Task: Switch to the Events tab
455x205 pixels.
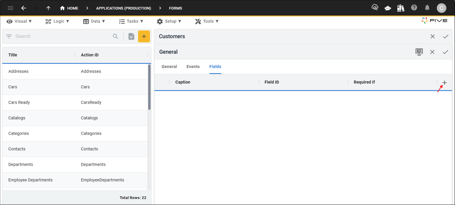Action: [193, 67]
